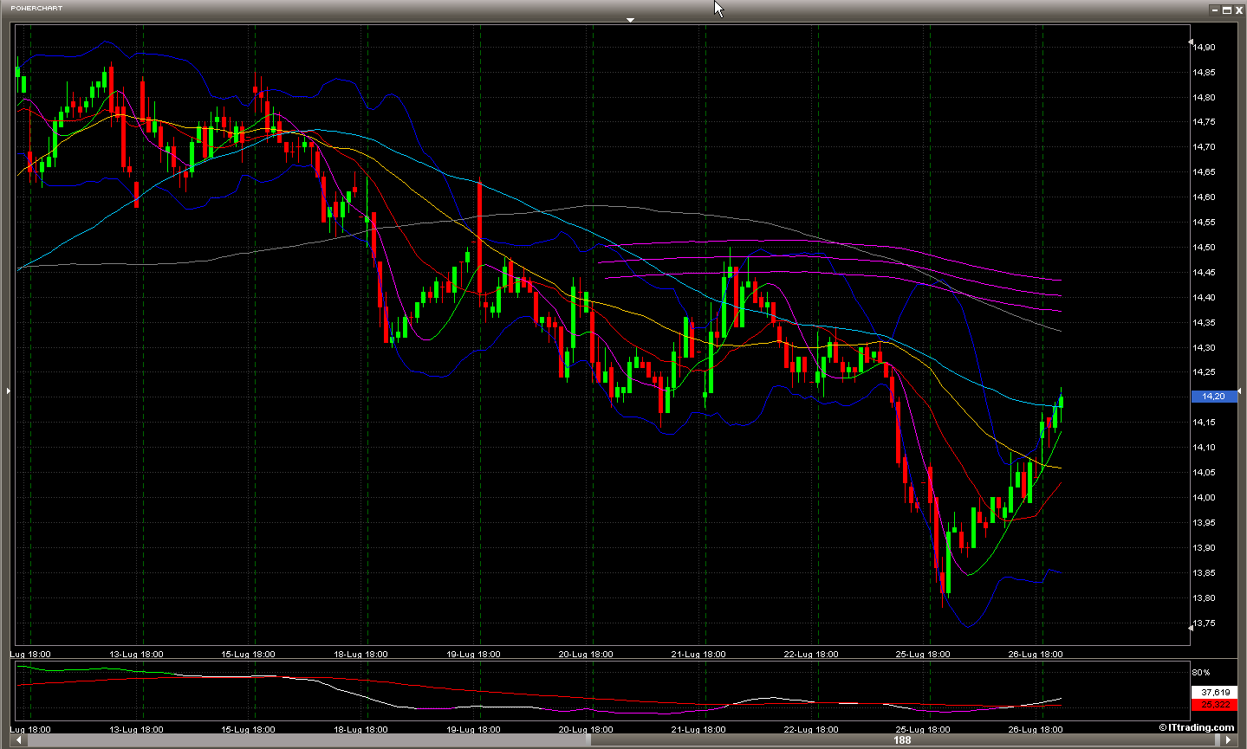
Task: Select the blue current price tag 14,20
Action: pyautogui.click(x=1214, y=397)
